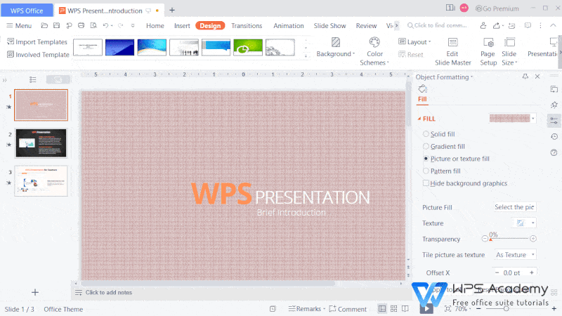
Task: Click add new slide plus icon
Action: [34, 292]
